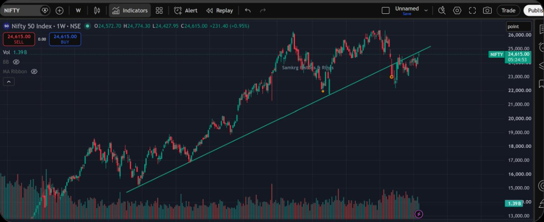
Task: Click the 21,000.00 price axis label
Action: [518, 104]
